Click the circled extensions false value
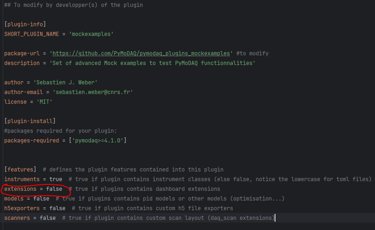Viewport: 375px width, 230px height. click(x=54, y=189)
